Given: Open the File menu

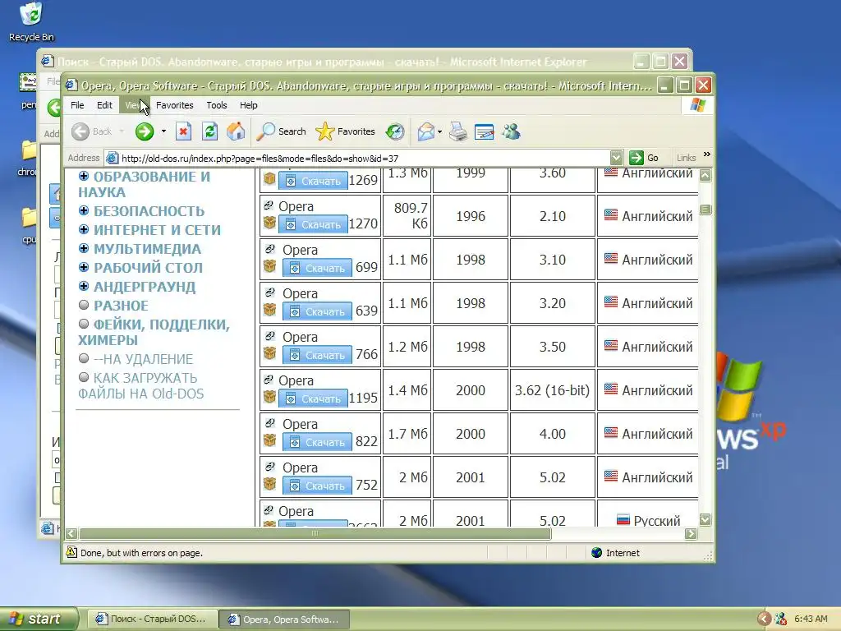Looking at the screenshot, I should click(x=77, y=105).
